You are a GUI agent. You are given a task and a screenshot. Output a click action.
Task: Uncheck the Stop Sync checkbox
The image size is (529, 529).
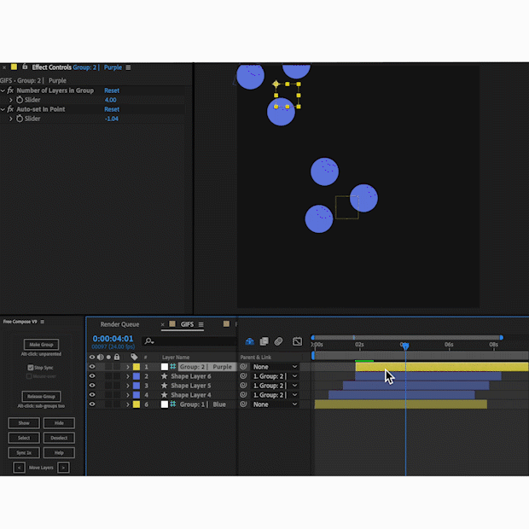click(x=31, y=368)
